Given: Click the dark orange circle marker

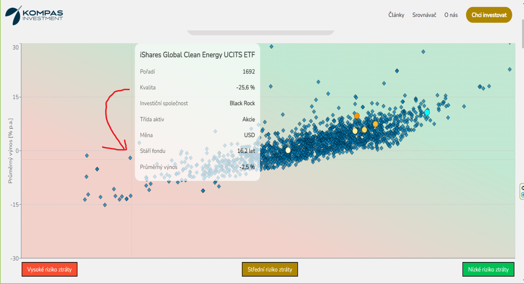Looking at the screenshot, I should pos(357,116).
